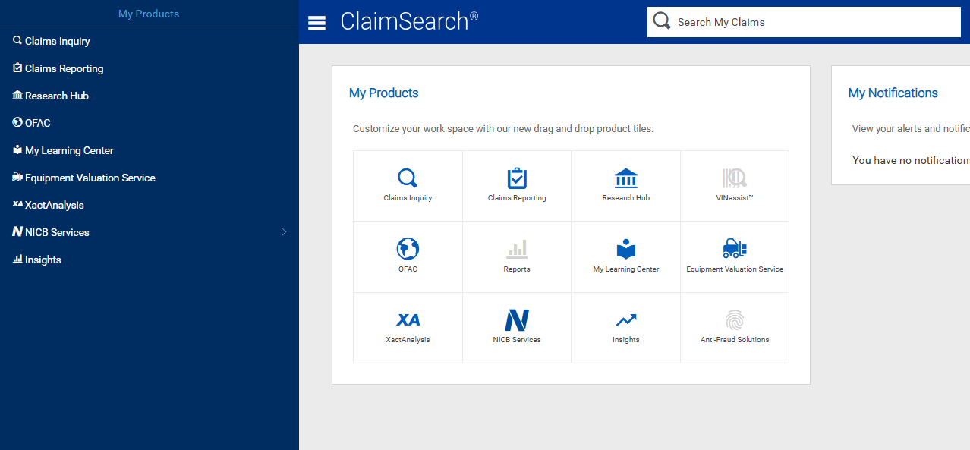Viewport: 970px width, 450px height.
Task: Click the 'Customize your work space' description text
Action: click(x=503, y=129)
